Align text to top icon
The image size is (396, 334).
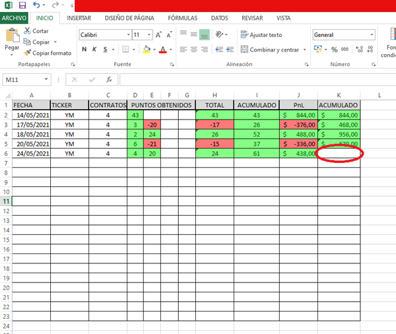183,34
